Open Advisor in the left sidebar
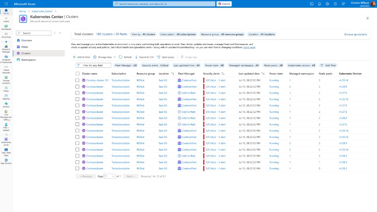 (6, 105)
